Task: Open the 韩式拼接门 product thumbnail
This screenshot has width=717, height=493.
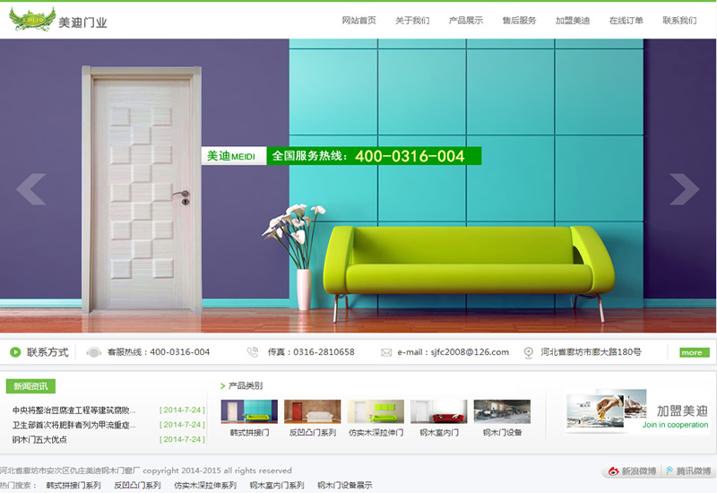Action: pos(249,411)
